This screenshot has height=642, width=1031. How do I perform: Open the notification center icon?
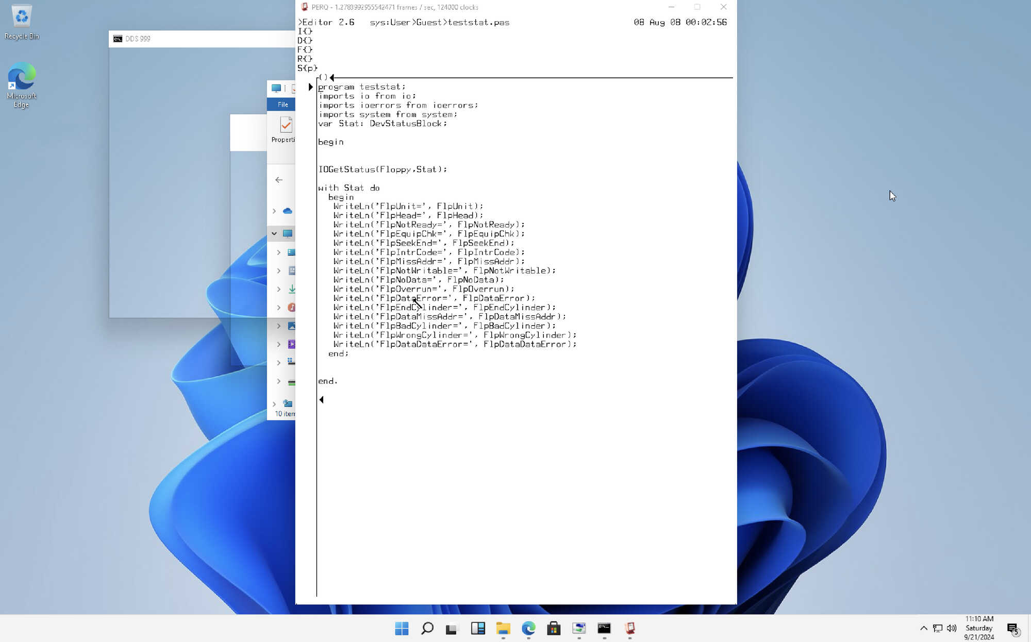(x=1013, y=629)
